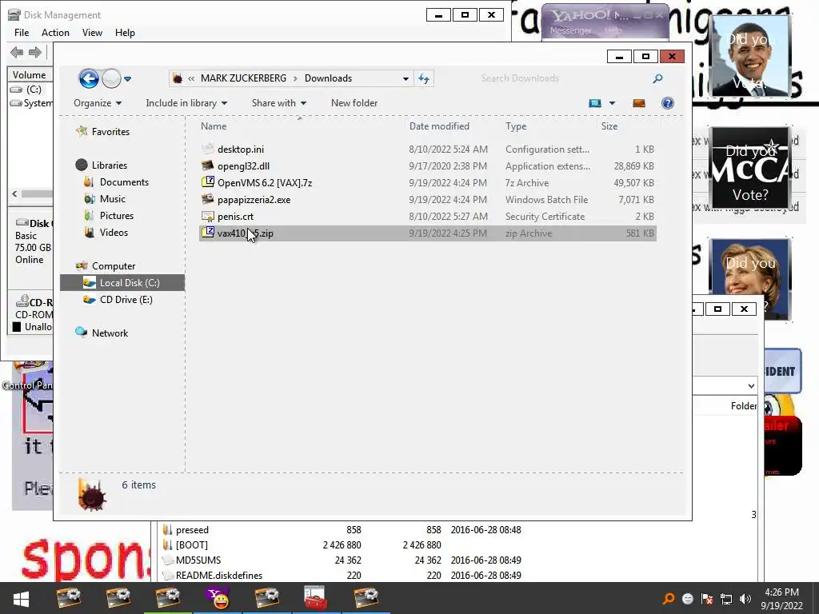Click Disk Management back arrow toolbar icon

point(17,52)
